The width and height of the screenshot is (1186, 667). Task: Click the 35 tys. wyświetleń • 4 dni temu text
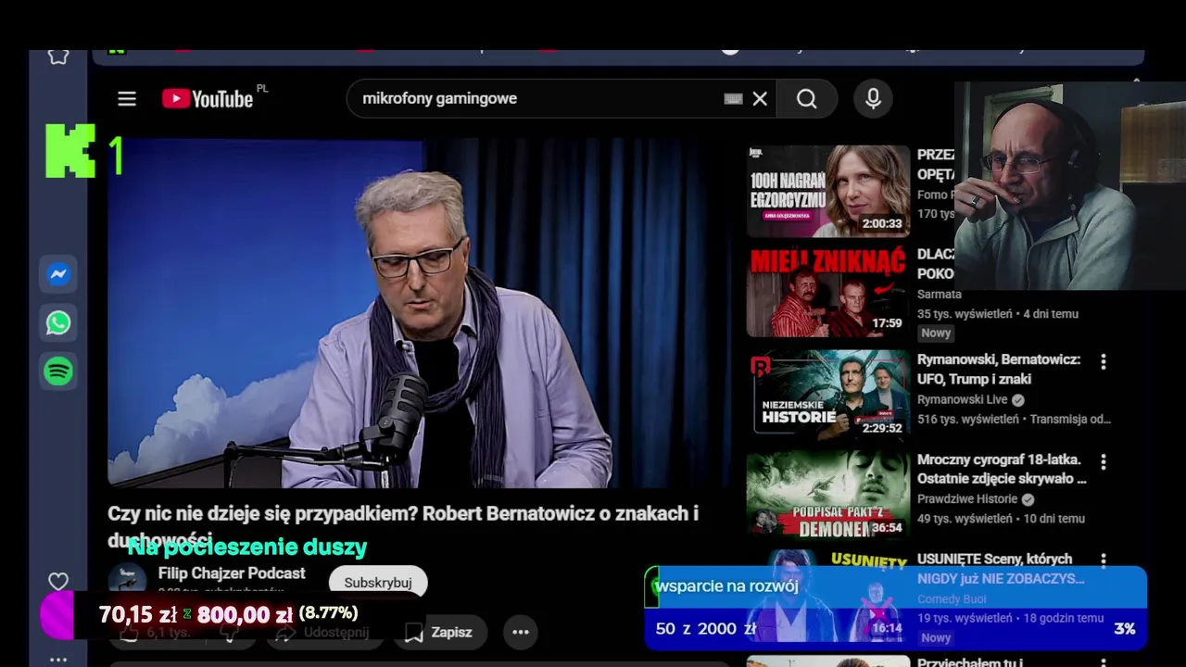[998, 314]
